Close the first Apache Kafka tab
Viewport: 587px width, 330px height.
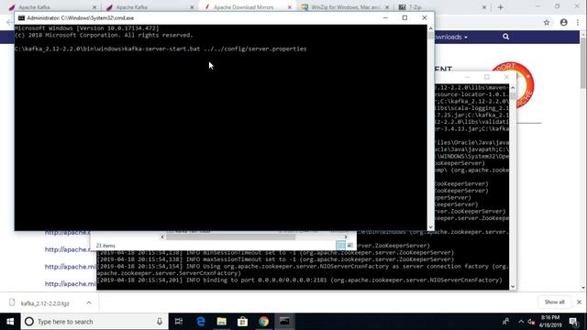(x=94, y=7)
